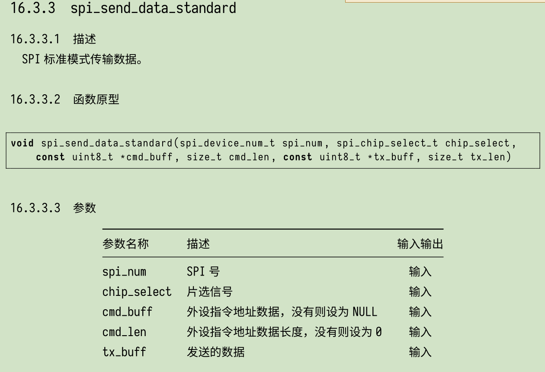Click the spi_num parameter name cell
The image size is (545, 372).
point(124,272)
